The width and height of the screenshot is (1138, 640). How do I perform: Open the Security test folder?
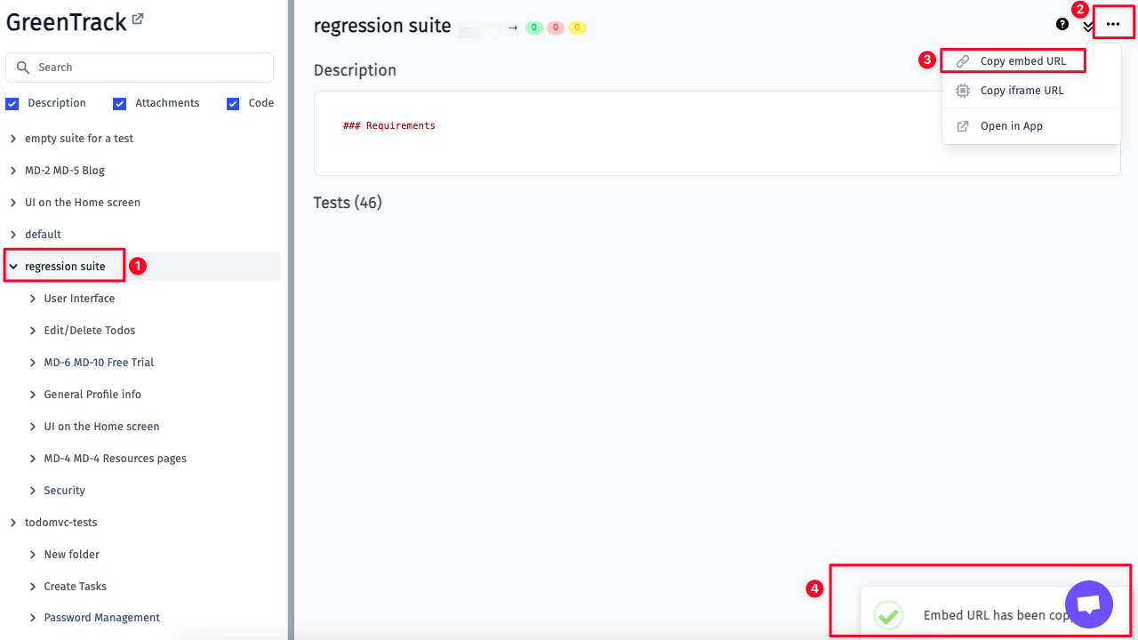click(65, 490)
